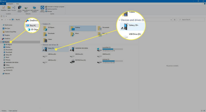This screenshot has width=206, height=112.
Task: Open the recent locations dropdown arrow
Action: coord(8,20)
